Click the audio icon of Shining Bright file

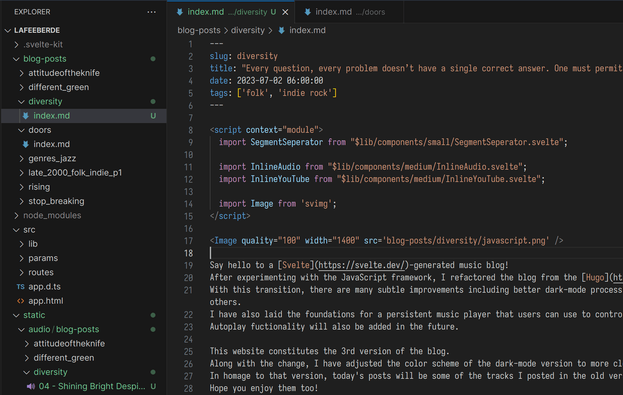point(31,387)
